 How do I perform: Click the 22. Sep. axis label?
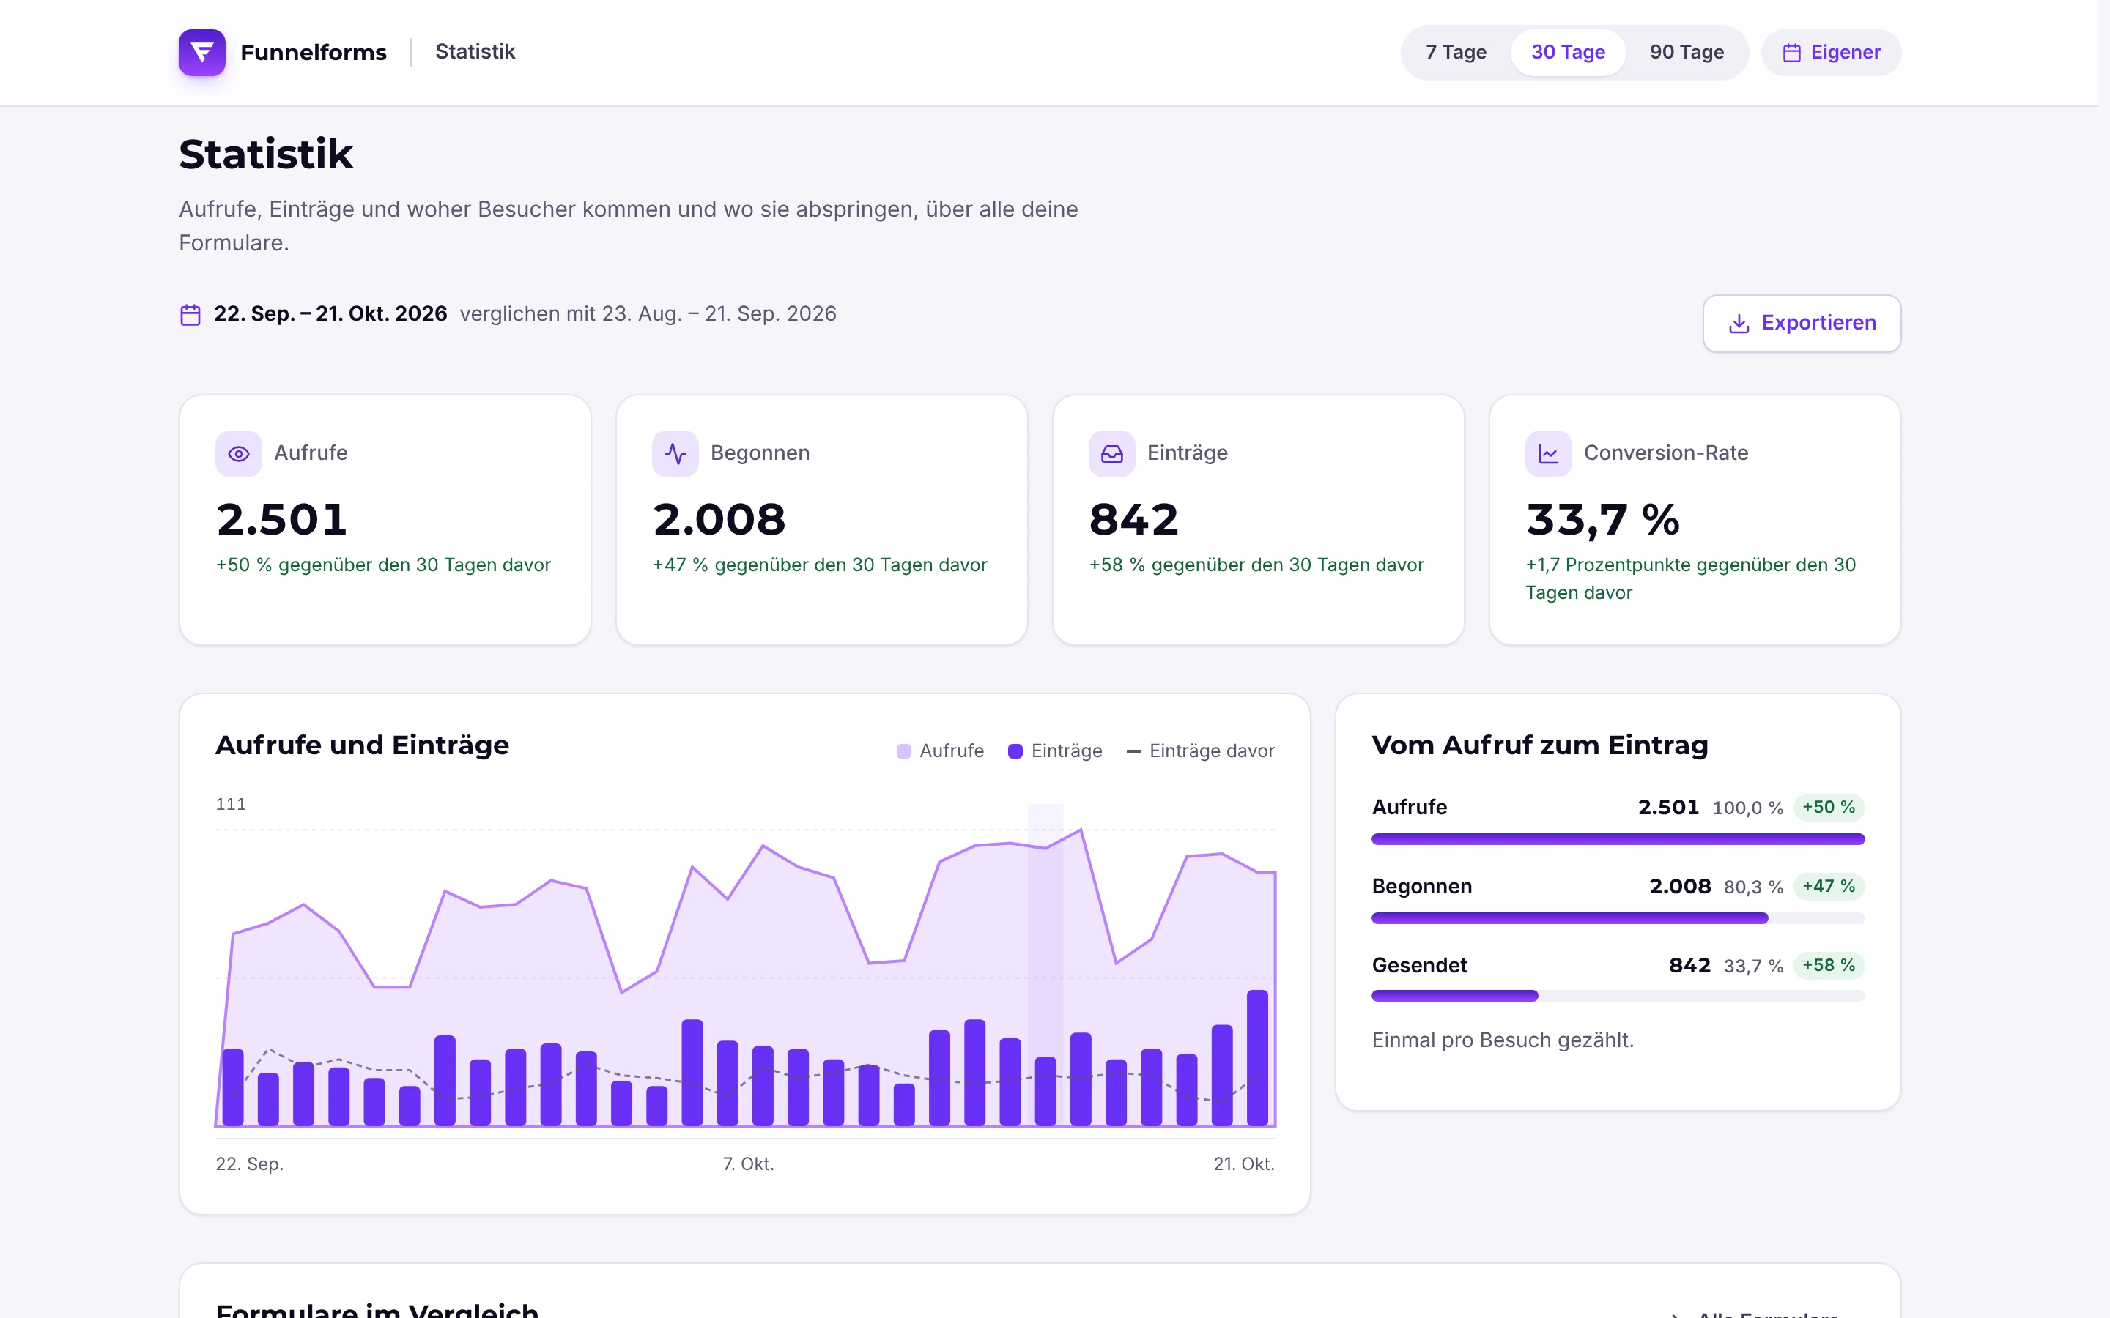coord(249,1164)
